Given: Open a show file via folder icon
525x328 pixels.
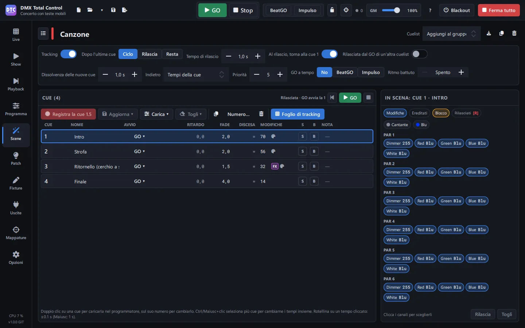Looking at the screenshot, I should (90, 10).
